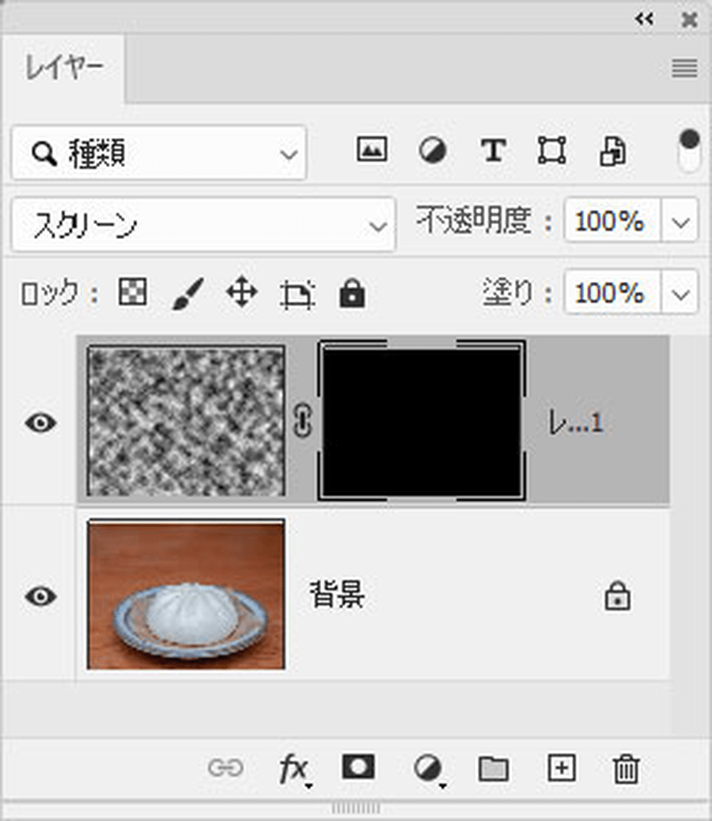This screenshot has height=821, width=712.
Task: Filter for shape layers
Action: click(x=552, y=150)
